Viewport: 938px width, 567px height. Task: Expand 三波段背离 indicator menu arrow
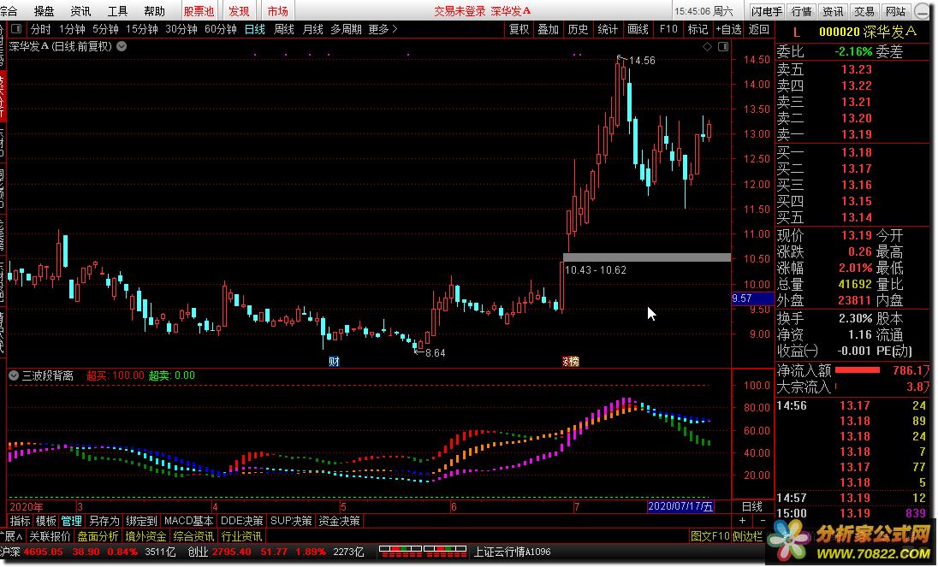click(14, 375)
